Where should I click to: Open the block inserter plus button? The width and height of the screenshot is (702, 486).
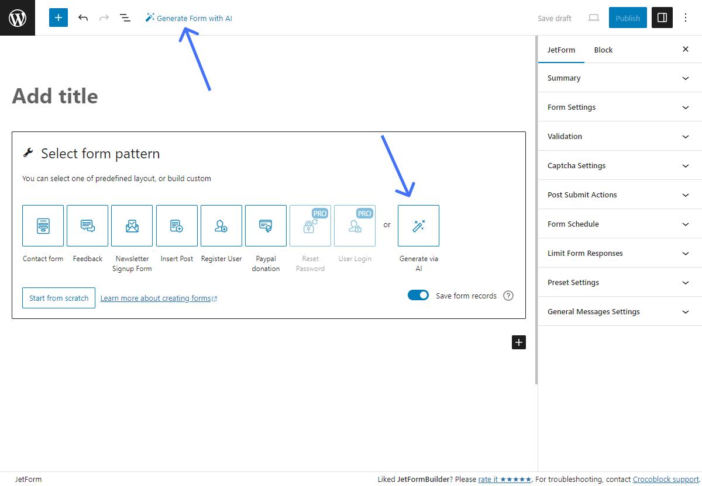(x=58, y=18)
